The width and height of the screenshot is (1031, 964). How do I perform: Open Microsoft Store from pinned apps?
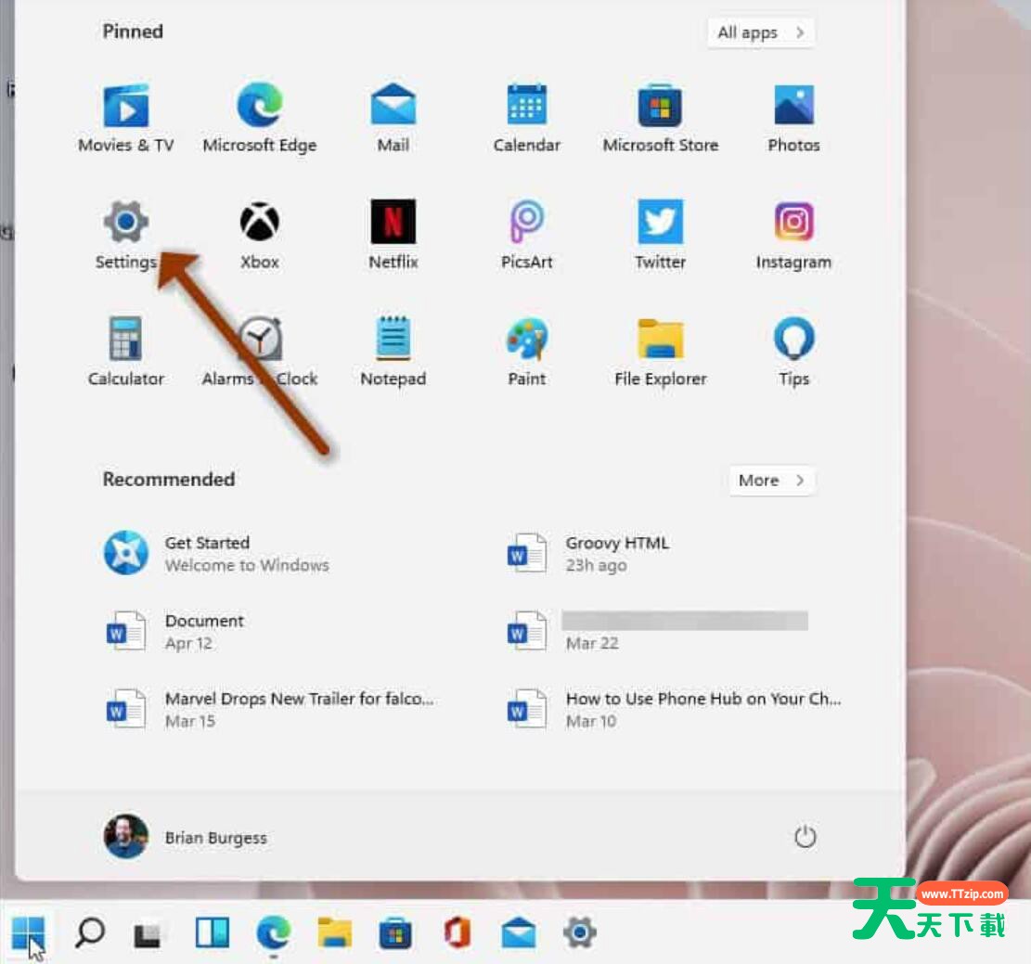(660, 119)
